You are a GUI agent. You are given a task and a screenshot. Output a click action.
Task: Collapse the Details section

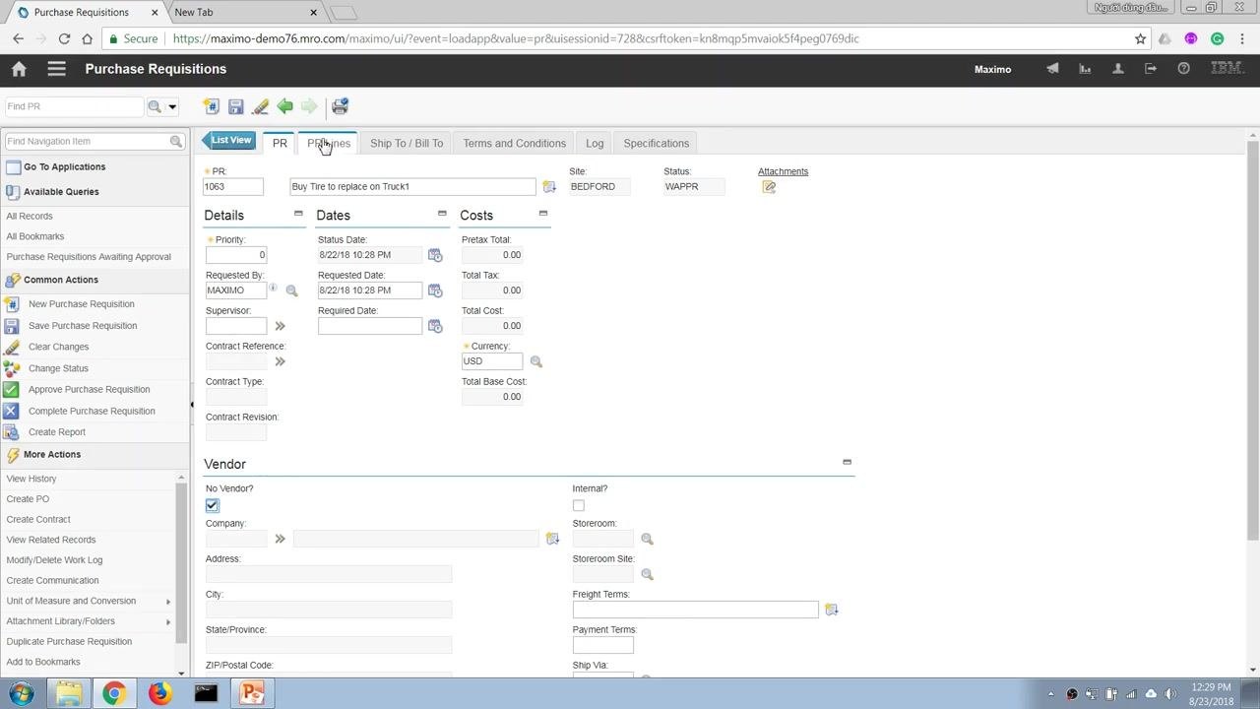tap(298, 214)
